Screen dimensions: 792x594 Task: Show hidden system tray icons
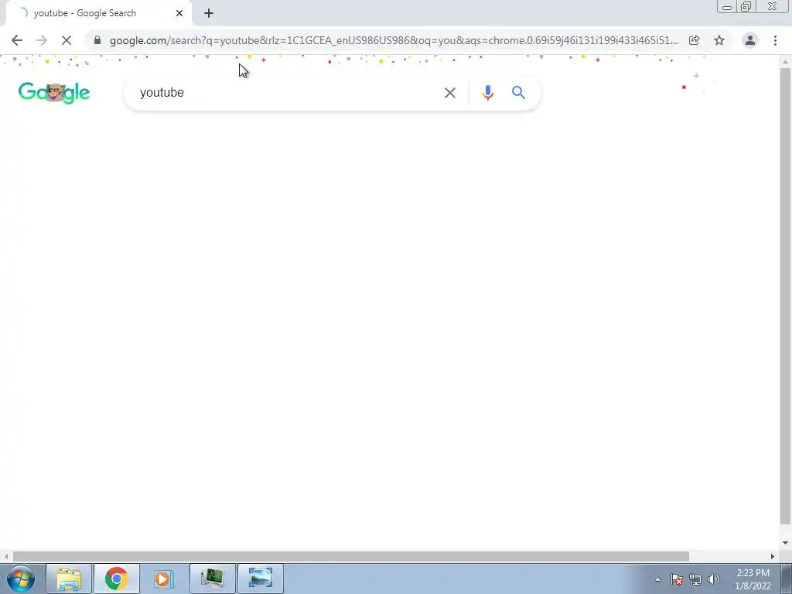point(657,579)
